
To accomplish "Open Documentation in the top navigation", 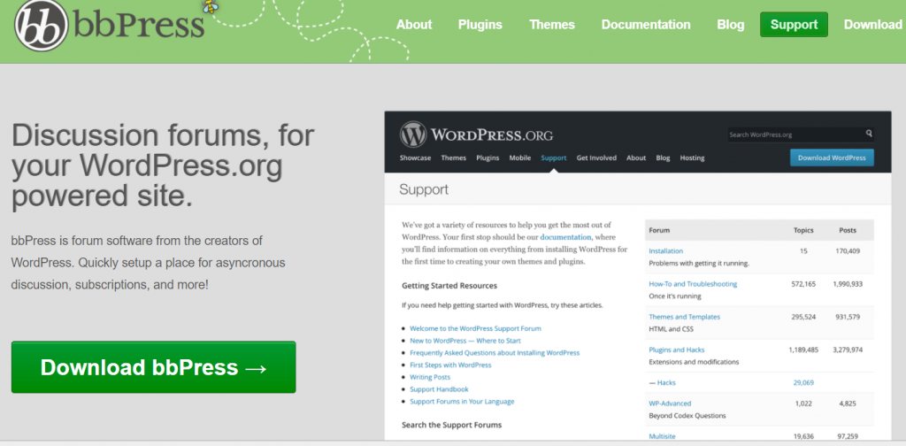I will coord(645,25).
